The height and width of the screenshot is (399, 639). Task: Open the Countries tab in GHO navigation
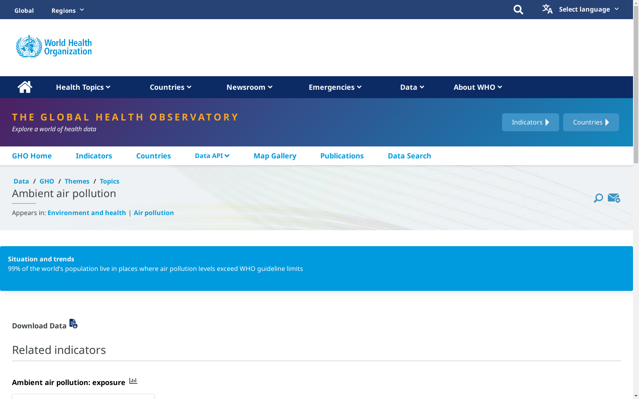click(153, 156)
